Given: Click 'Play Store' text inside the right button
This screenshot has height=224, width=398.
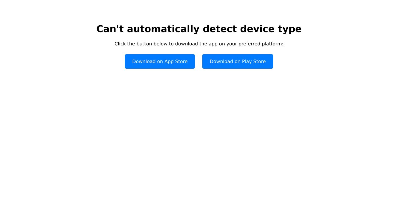Looking at the screenshot, I should coord(254,62).
